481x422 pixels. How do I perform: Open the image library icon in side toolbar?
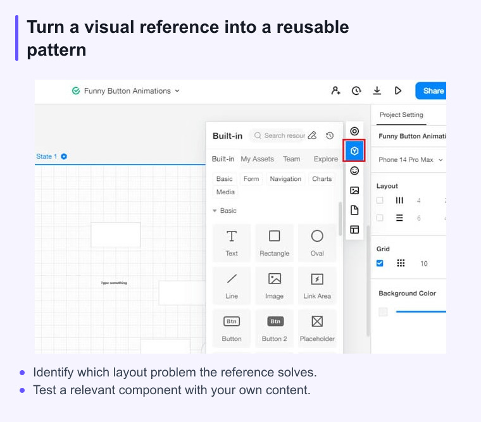point(354,190)
